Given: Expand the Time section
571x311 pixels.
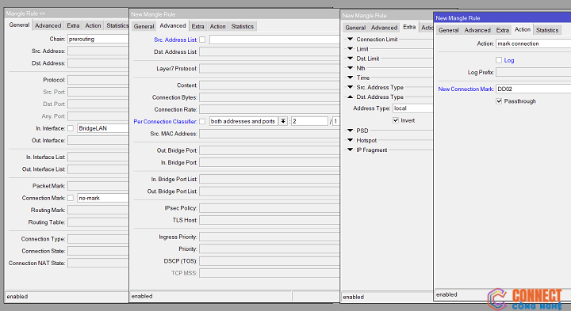Looking at the screenshot, I should tap(351, 78).
